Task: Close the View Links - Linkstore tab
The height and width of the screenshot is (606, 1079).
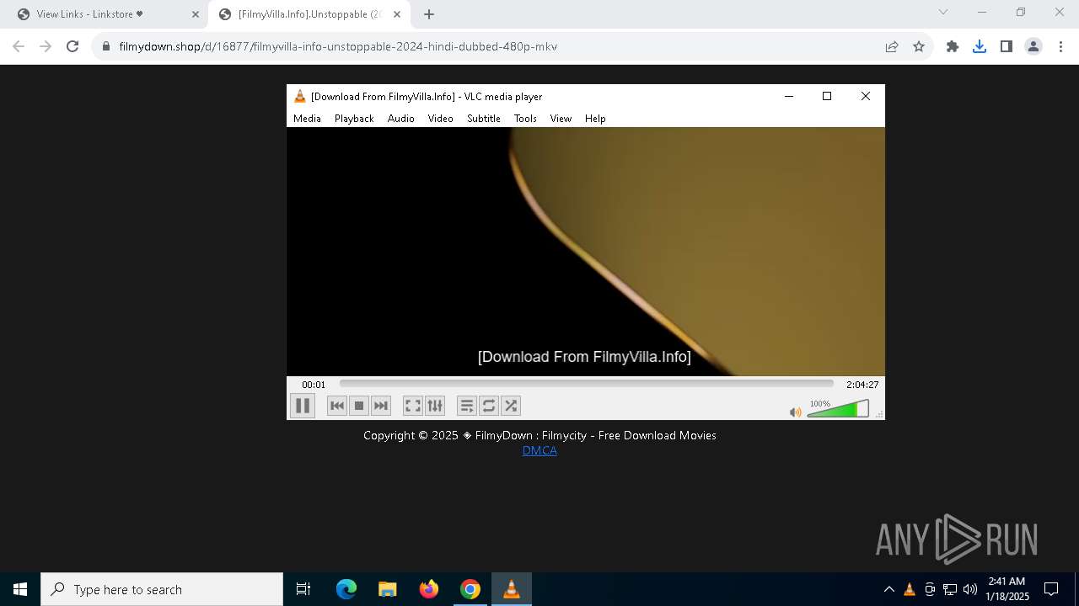Action: 196,14
